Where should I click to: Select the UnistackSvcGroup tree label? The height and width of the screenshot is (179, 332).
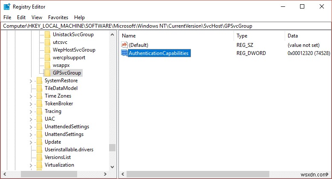tap(73, 35)
